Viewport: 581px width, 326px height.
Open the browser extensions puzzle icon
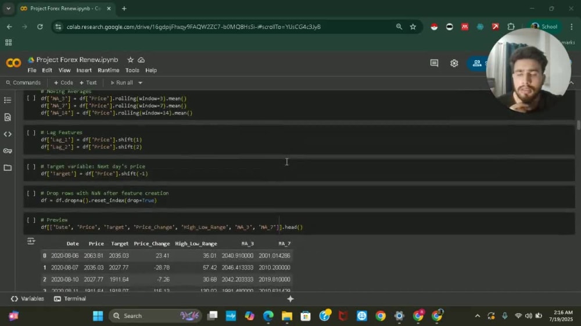point(511,27)
